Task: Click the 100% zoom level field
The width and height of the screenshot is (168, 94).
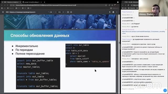Action: click(59, 12)
